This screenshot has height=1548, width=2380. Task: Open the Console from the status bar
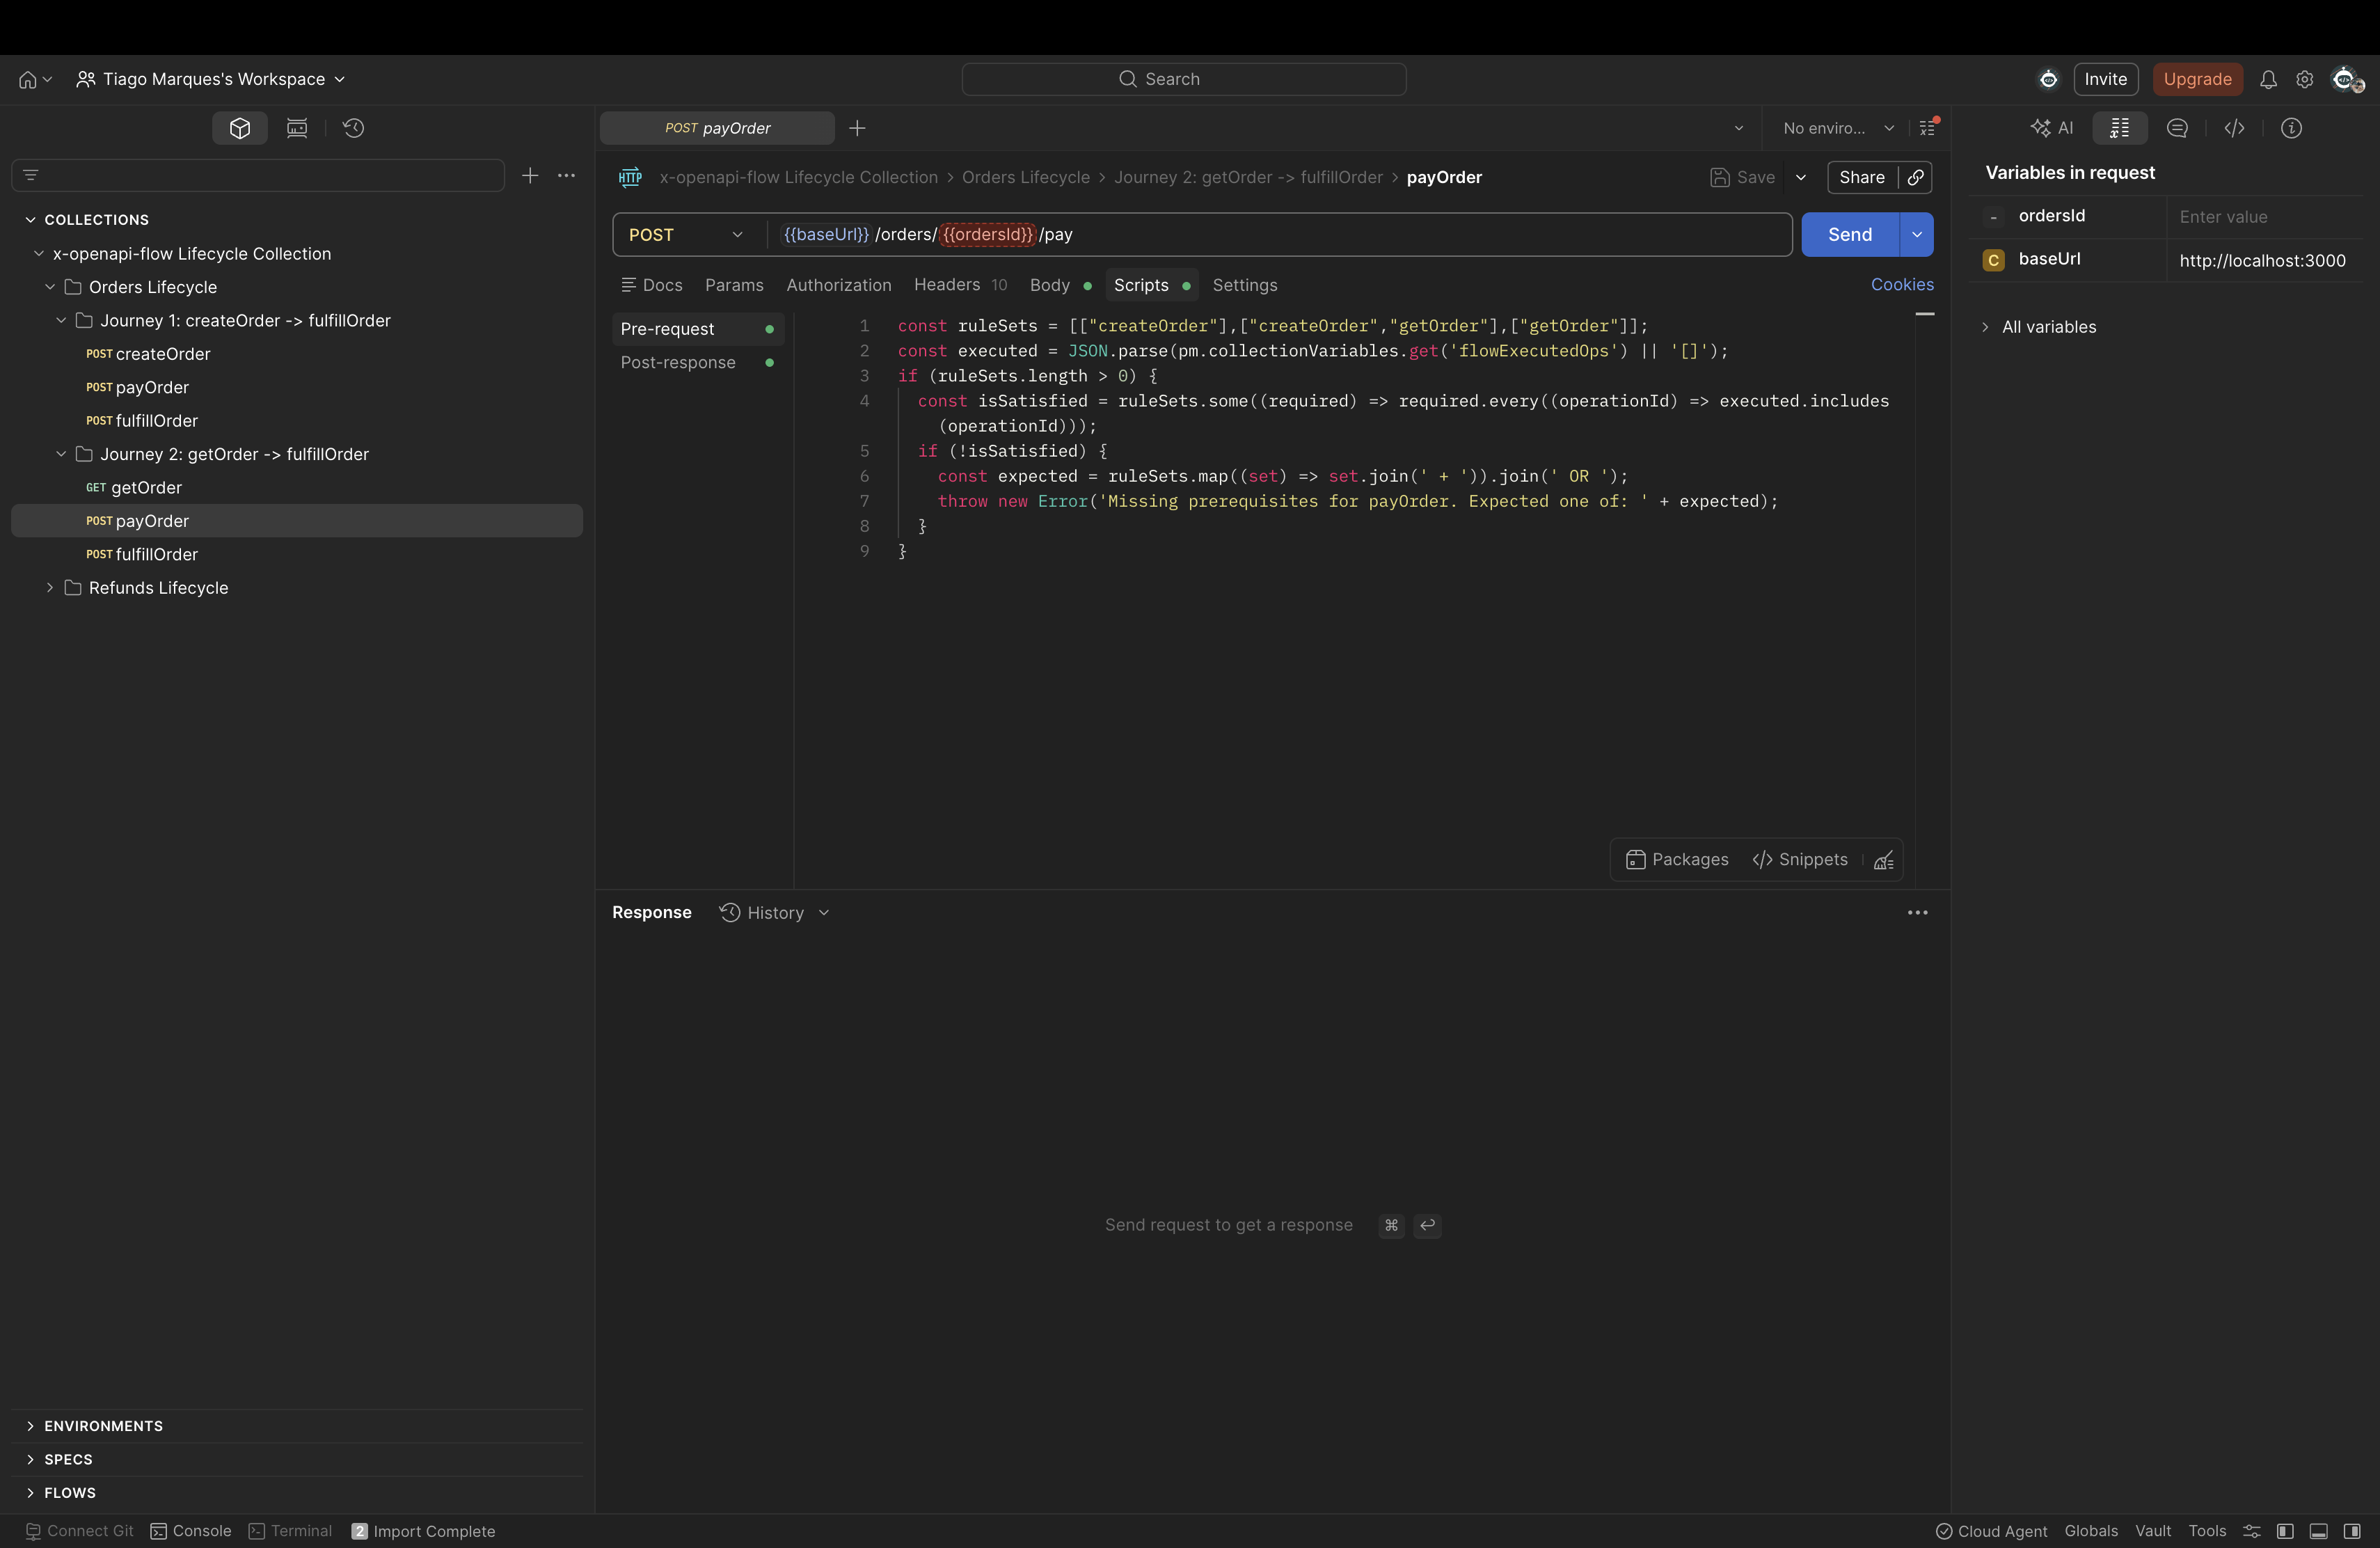click(190, 1531)
